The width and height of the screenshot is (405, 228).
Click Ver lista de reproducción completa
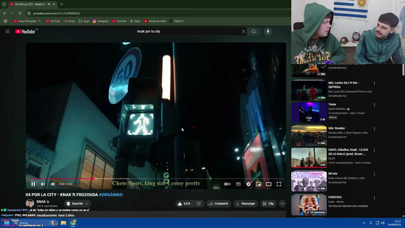pos(348,206)
